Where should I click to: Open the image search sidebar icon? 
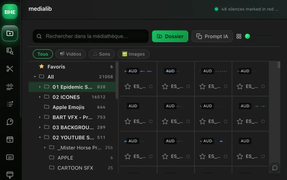click(10, 51)
